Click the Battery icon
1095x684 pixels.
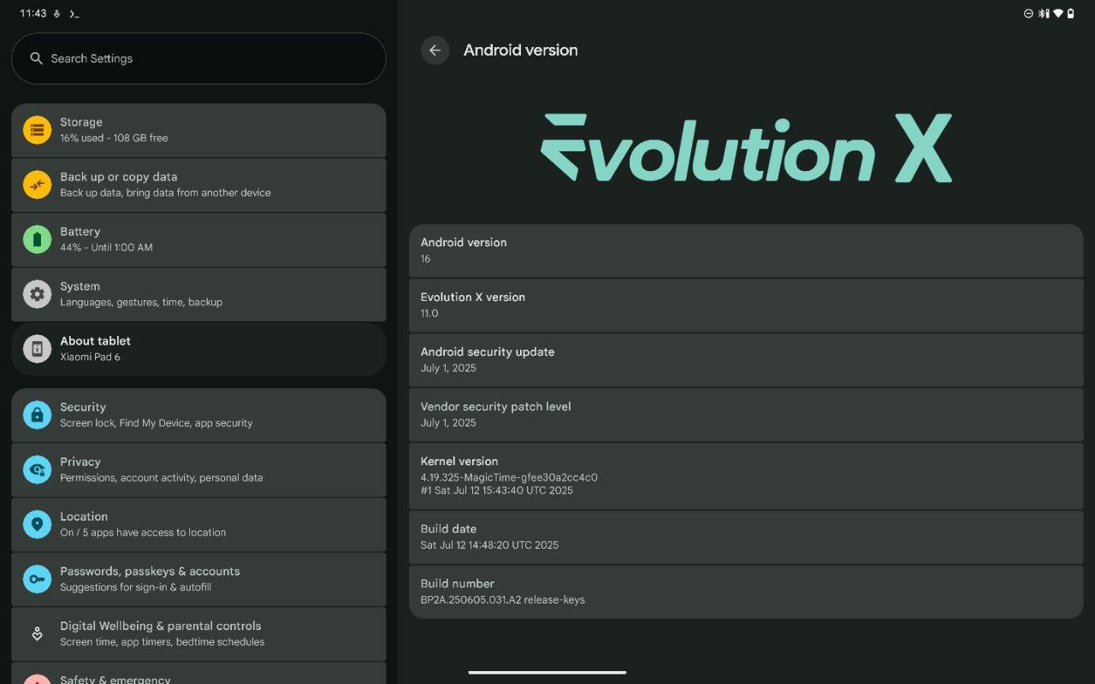37,239
